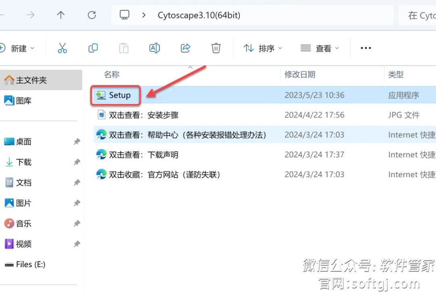Click the search box for this folder
Image resolution: width=436 pixels, height=293 pixels.
pyautogui.click(x=418, y=15)
